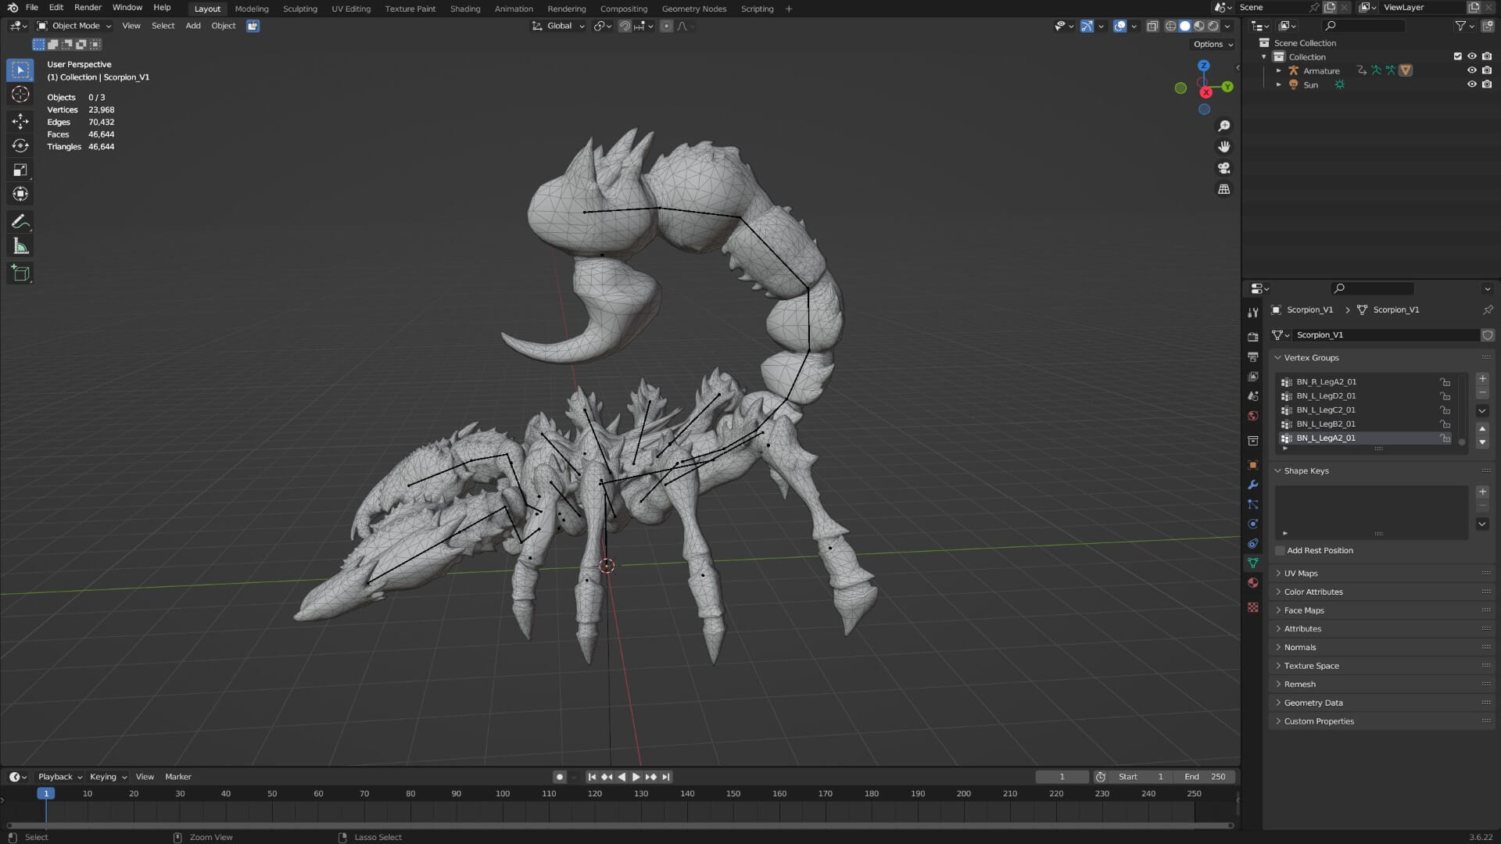Enable the Add Rest Position checkbox
The height and width of the screenshot is (844, 1501).
pyautogui.click(x=1280, y=551)
